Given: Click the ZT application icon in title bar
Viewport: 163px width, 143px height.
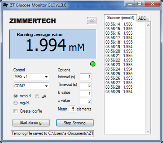Looking at the screenshot, I should click(x=5, y=5).
